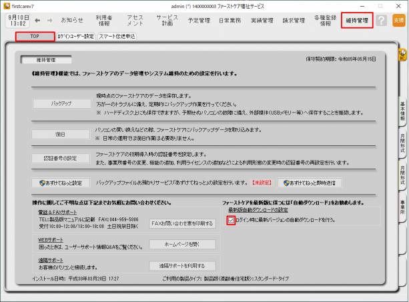Screen dimensions: 409x302
Task: Click the orange 支援 support icon
Action: point(398,21)
